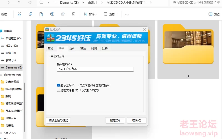This screenshot has height=139, width=222.
Task: Click the address bar ellipsis breadcrumb
Action: [x=55, y=2]
